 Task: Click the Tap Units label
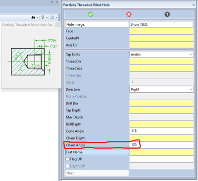click(73, 55)
